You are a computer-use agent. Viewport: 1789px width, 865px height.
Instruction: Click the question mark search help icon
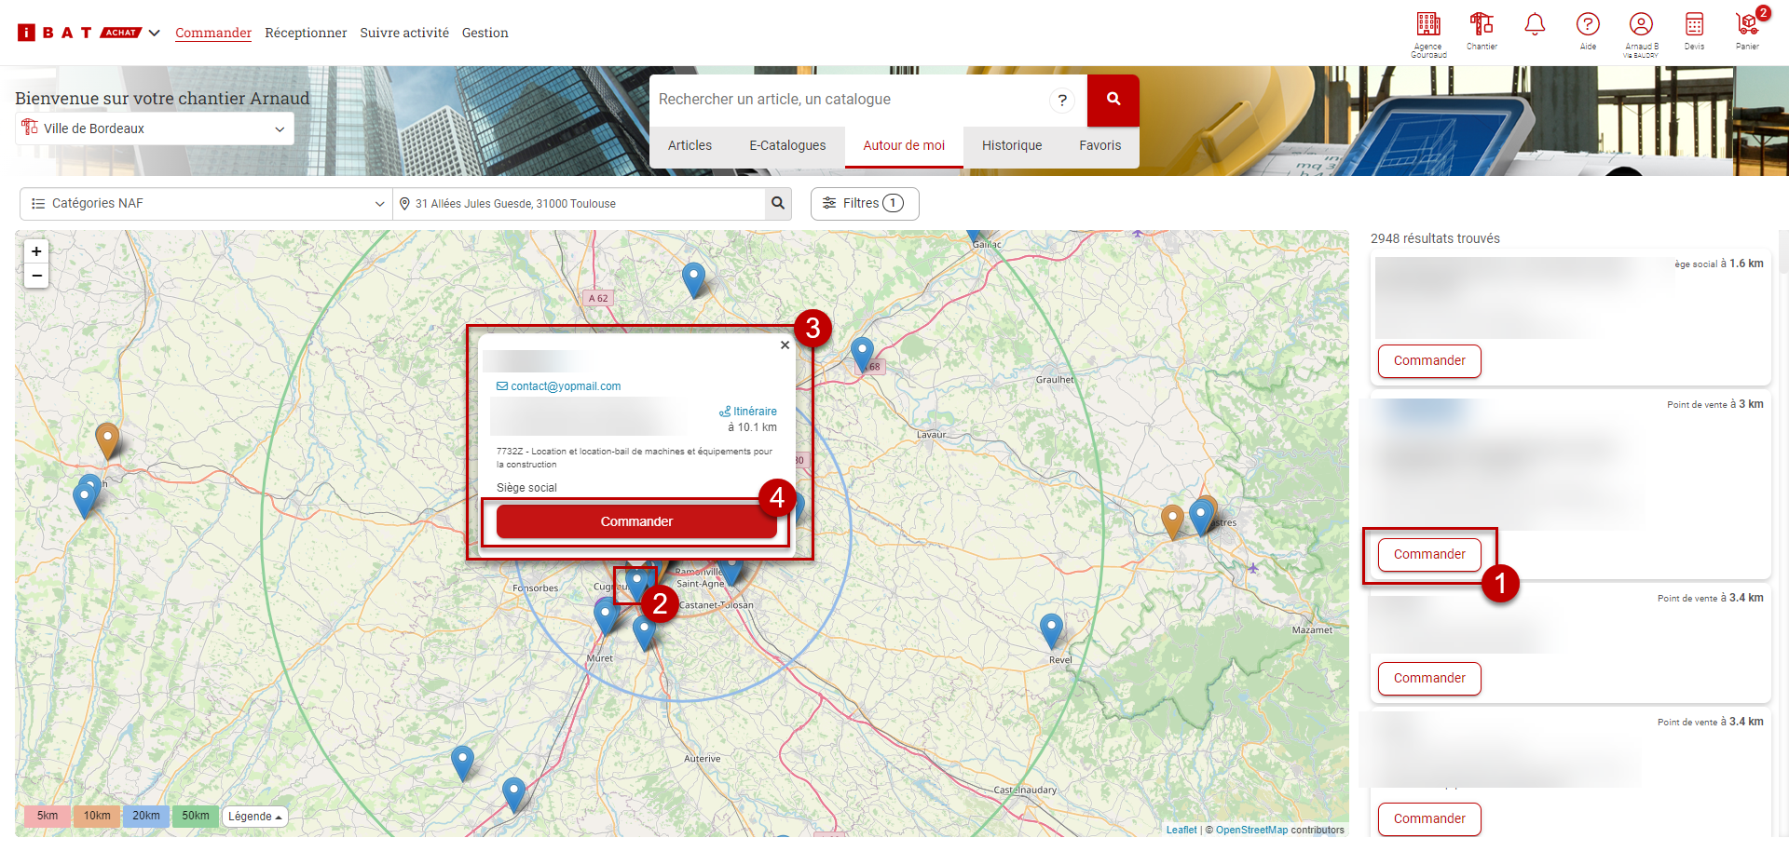[1062, 100]
